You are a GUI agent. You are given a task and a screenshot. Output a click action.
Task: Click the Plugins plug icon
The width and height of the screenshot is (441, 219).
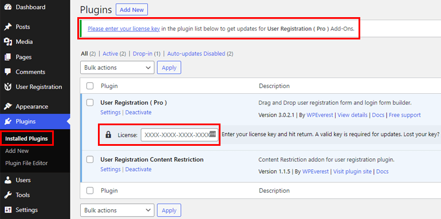click(x=8, y=122)
